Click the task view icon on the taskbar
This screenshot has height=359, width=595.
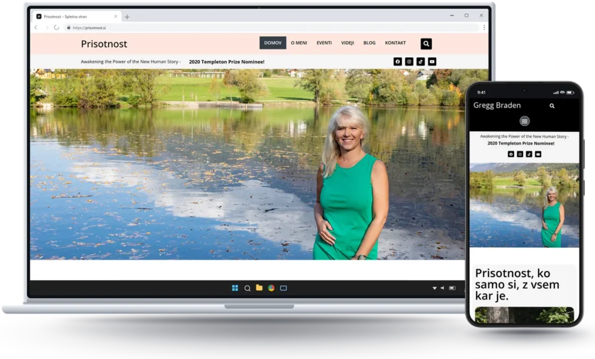point(284,288)
